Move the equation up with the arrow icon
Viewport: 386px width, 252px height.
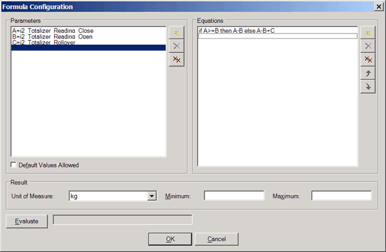click(x=367, y=74)
